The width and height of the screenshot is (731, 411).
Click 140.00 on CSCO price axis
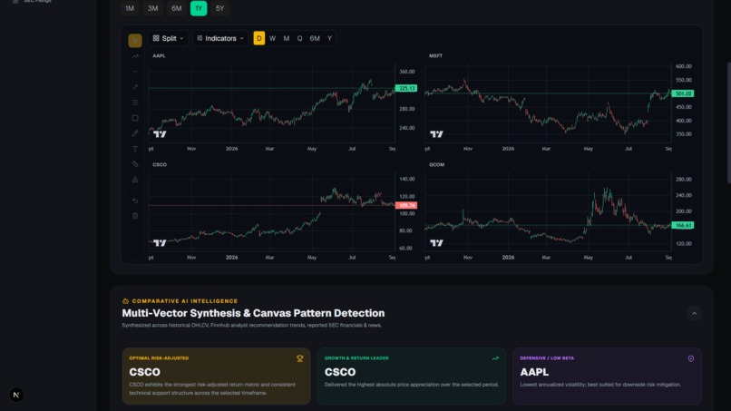coord(406,179)
